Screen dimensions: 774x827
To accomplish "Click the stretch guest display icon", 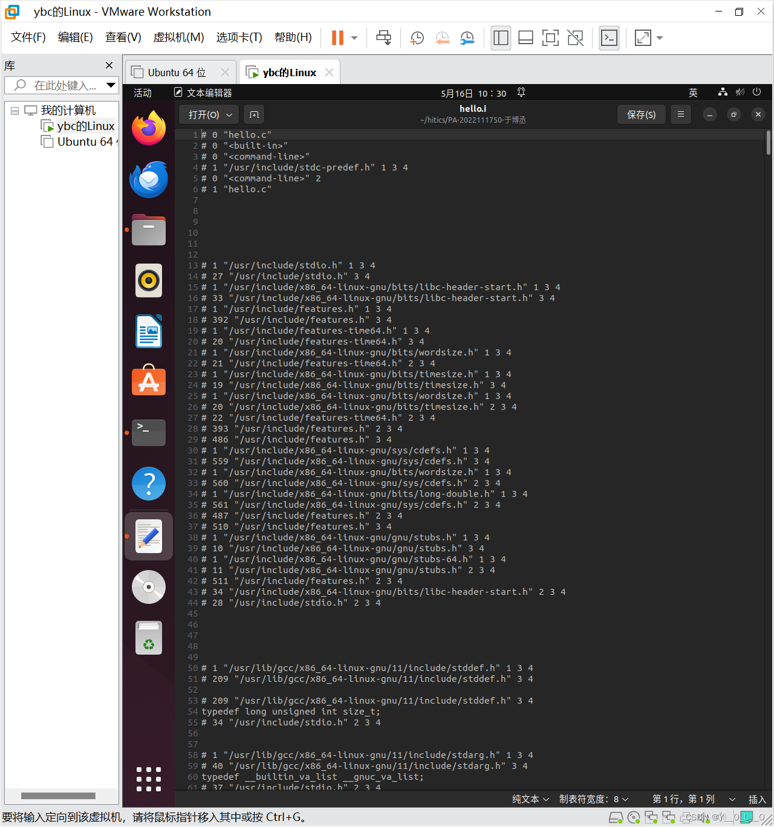I will pos(643,37).
